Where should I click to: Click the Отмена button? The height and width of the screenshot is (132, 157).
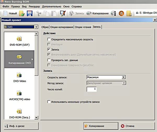(x=137, y=126)
